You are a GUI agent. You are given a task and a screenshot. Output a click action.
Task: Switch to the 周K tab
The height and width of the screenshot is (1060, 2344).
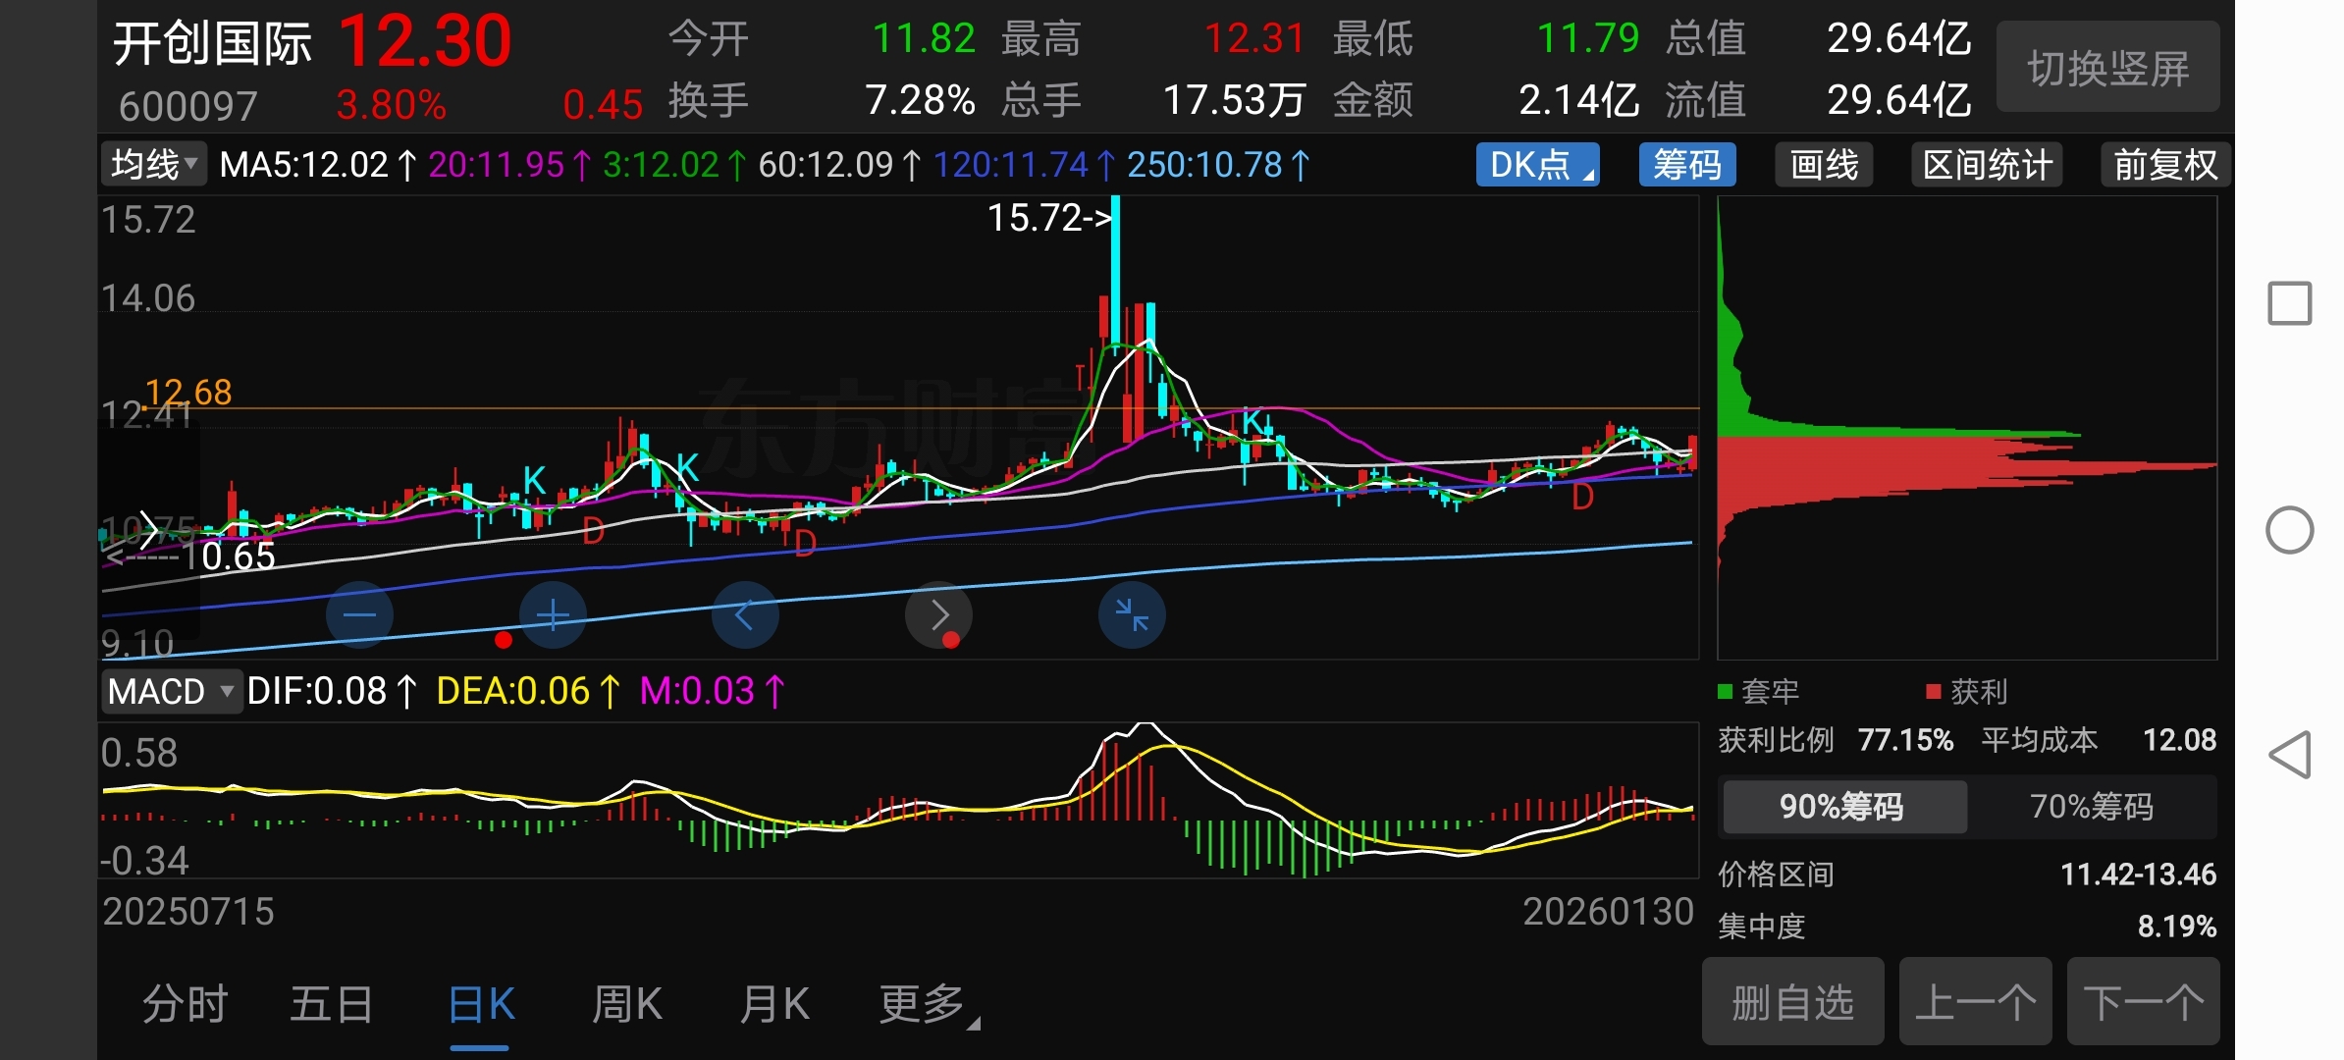626,1004
